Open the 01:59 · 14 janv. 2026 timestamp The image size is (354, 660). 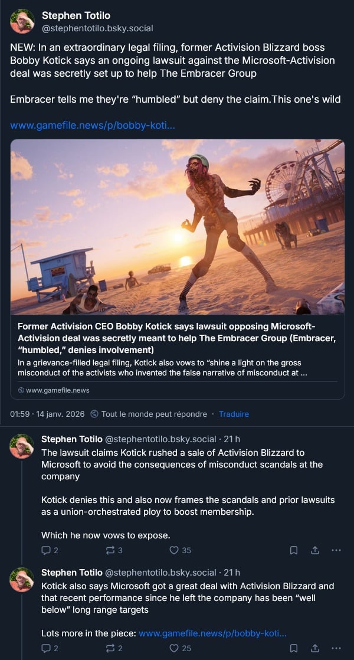click(47, 414)
